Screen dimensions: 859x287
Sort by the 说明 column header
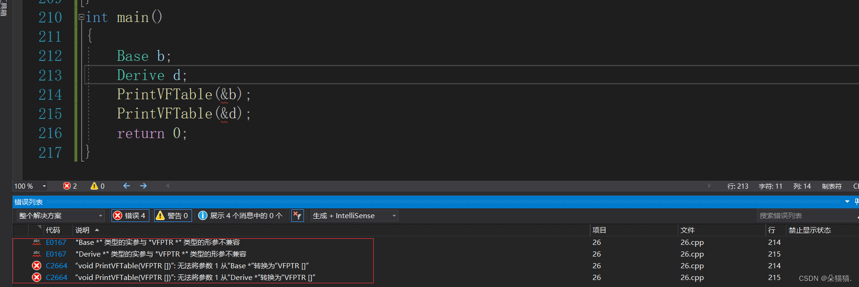click(x=82, y=230)
